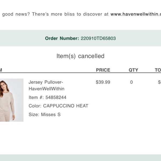161x161 pixels.
Task: Click the Order Number label
Action: pyautogui.click(x=62, y=38)
